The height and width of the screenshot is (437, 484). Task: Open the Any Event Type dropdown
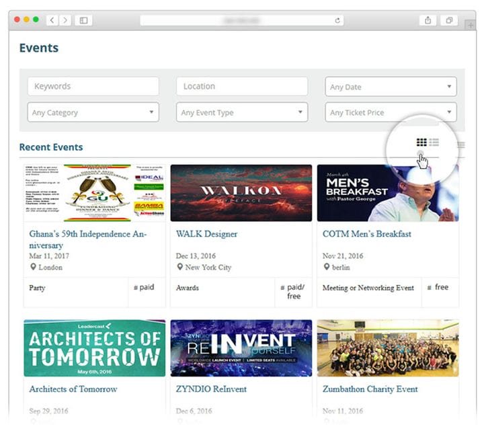pos(242,112)
